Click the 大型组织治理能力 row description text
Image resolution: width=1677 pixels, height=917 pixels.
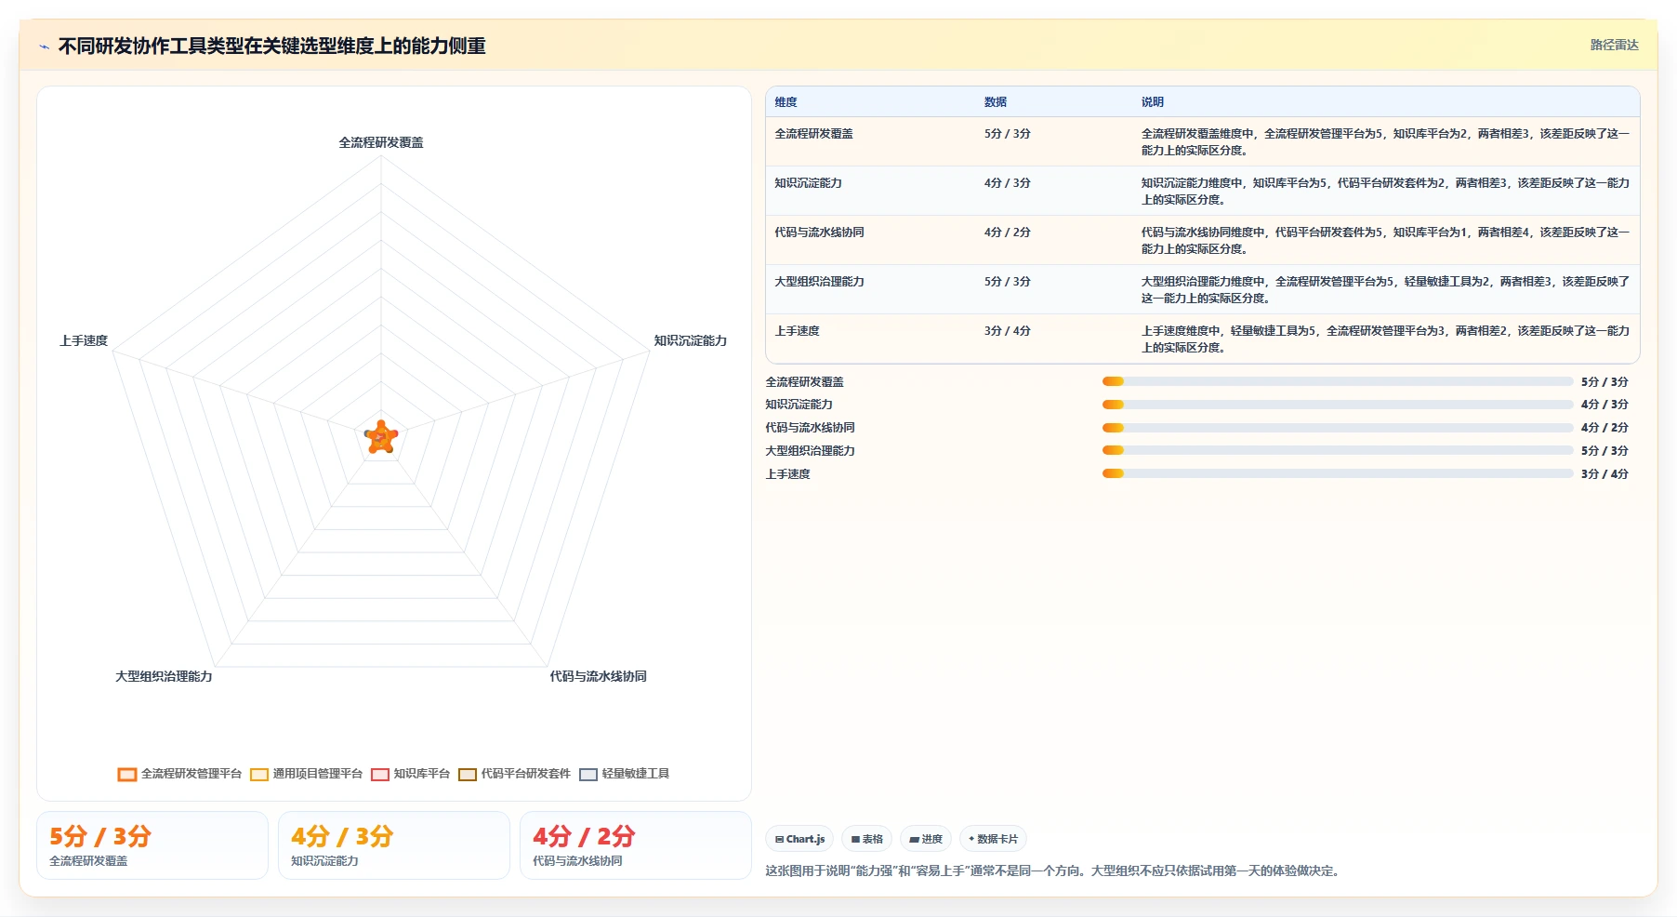pyautogui.click(x=1385, y=290)
